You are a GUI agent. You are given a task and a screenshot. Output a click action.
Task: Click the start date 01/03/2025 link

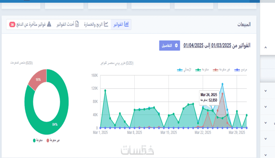click(x=221, y=46)
